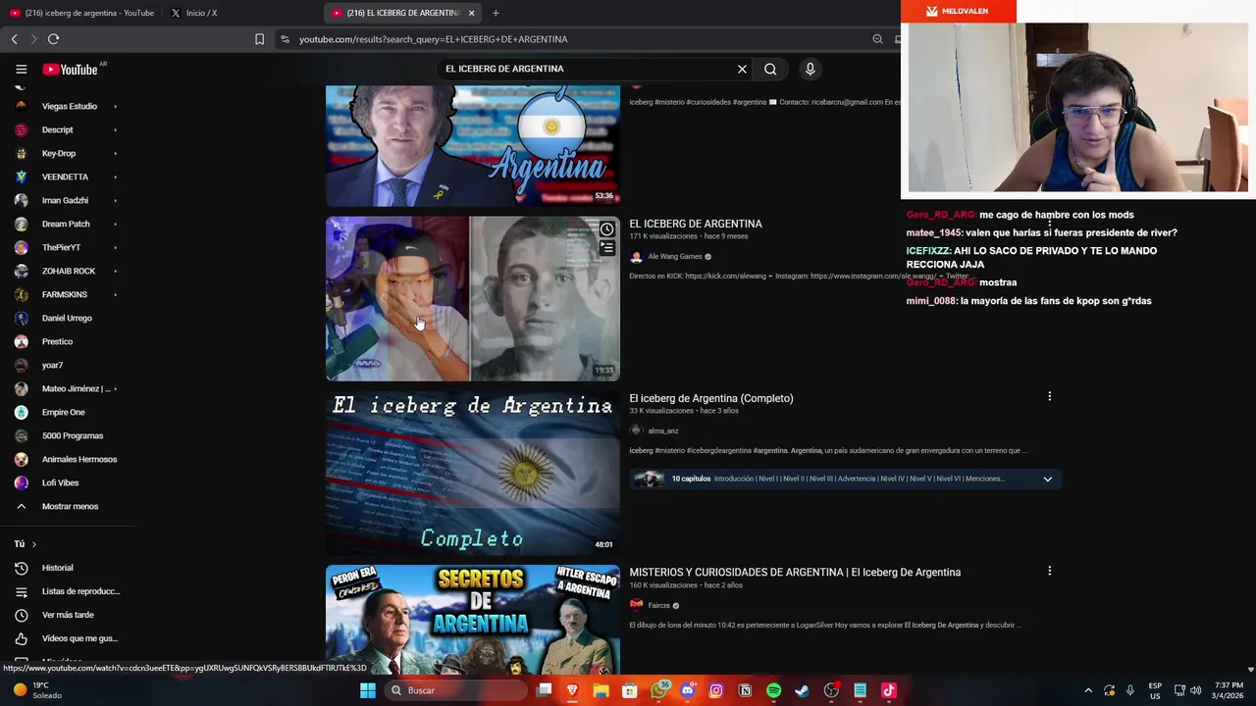The width and height of the screenshot is (1256, 706).
Task: Click the Windows Start button
Action: [367, 690]
